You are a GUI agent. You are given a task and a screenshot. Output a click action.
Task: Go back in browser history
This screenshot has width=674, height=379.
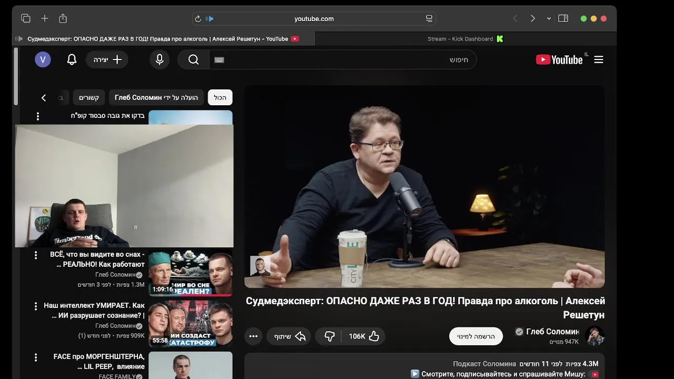[x=516, y=18]
